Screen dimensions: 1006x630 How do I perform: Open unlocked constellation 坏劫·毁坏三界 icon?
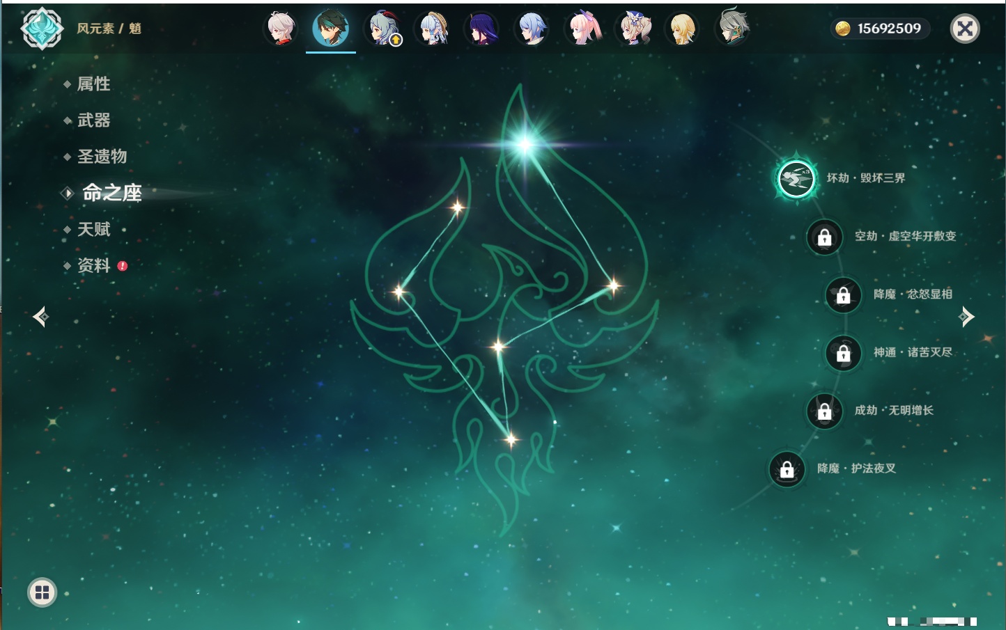(796, 178)
